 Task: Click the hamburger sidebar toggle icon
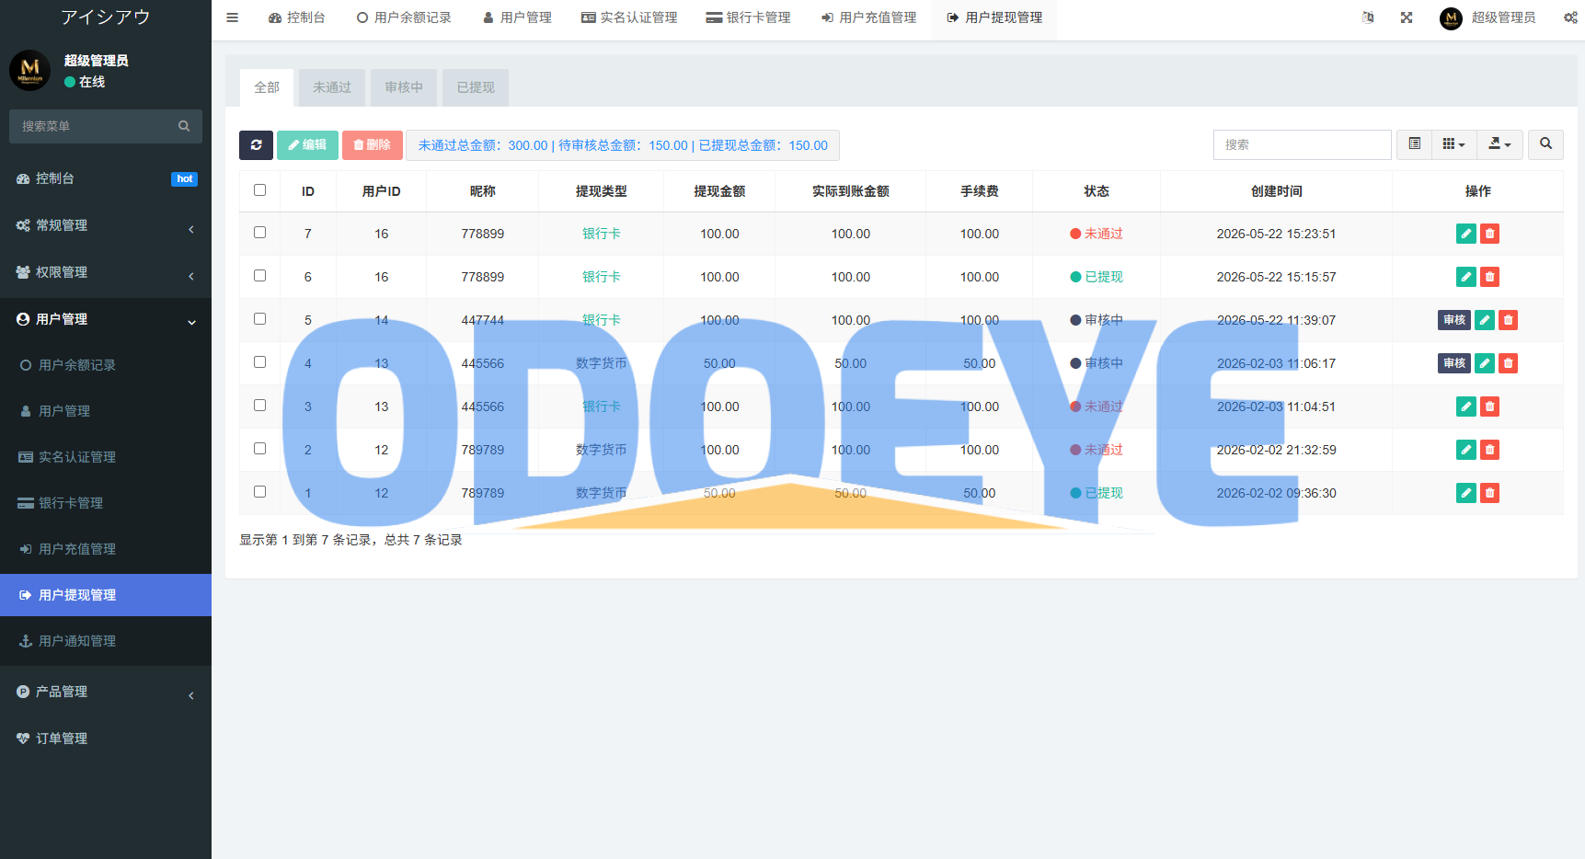[x=232, y=17]
